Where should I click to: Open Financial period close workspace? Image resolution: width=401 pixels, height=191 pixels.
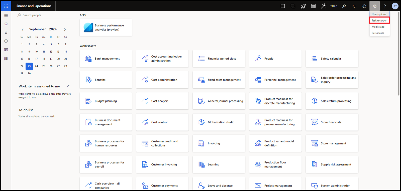pos(219,59)
